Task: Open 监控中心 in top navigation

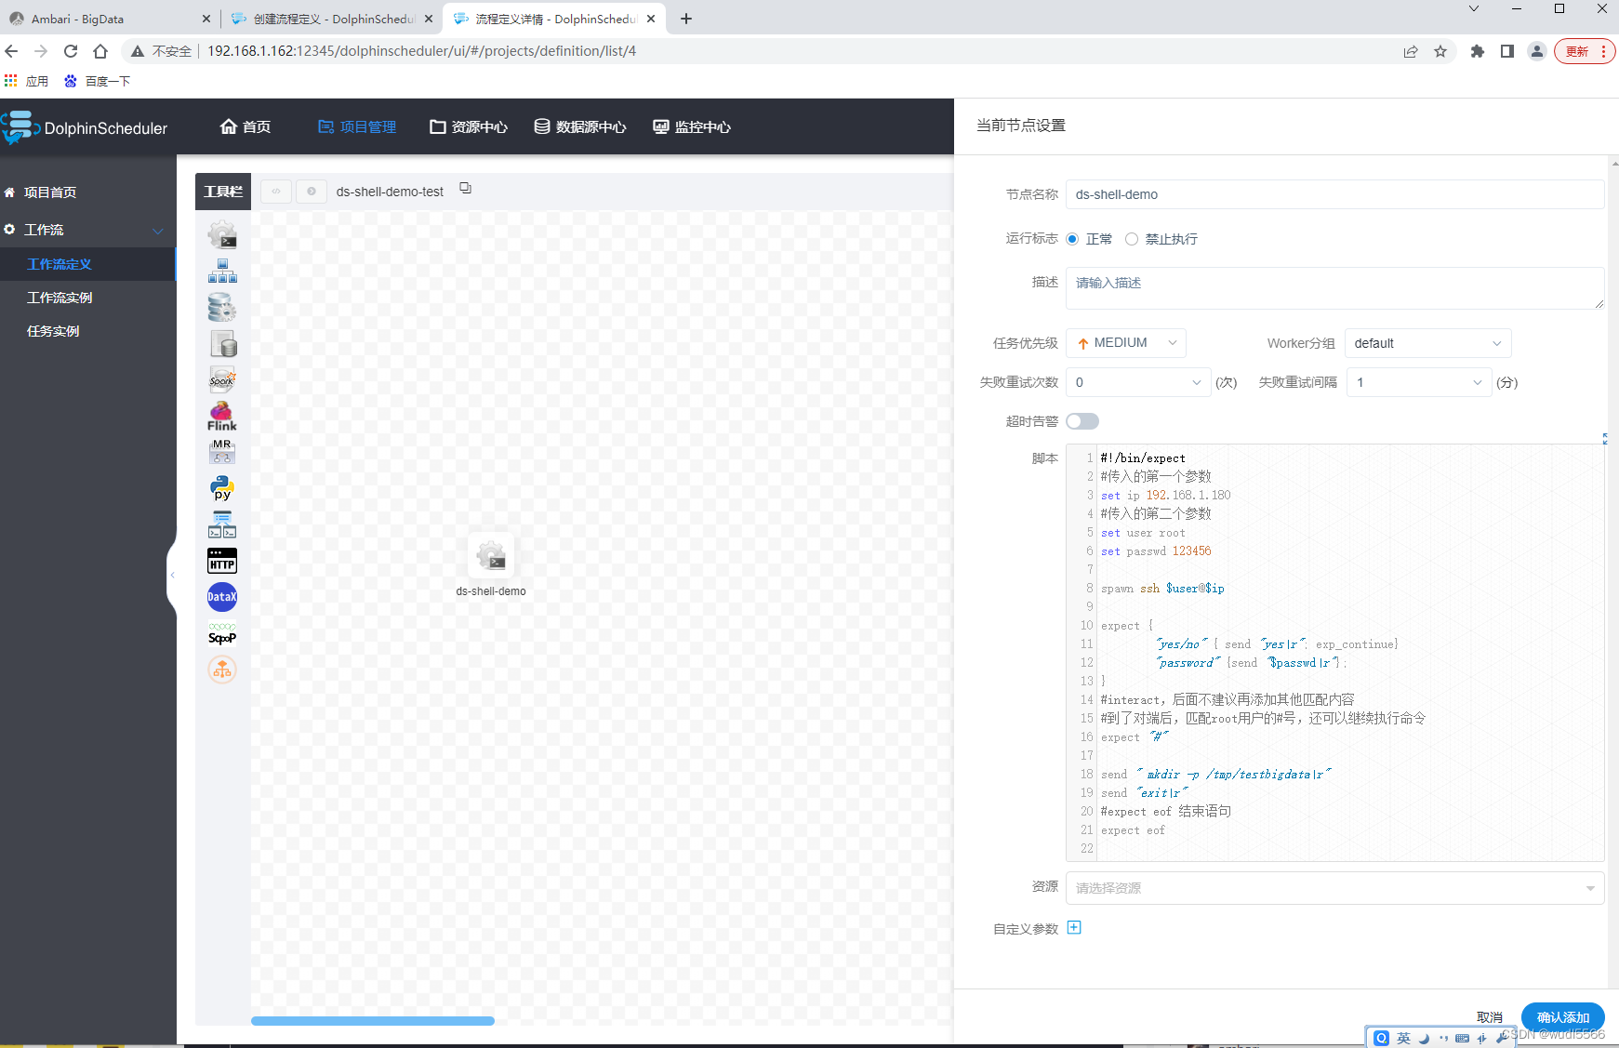Action: coord(692,126)
